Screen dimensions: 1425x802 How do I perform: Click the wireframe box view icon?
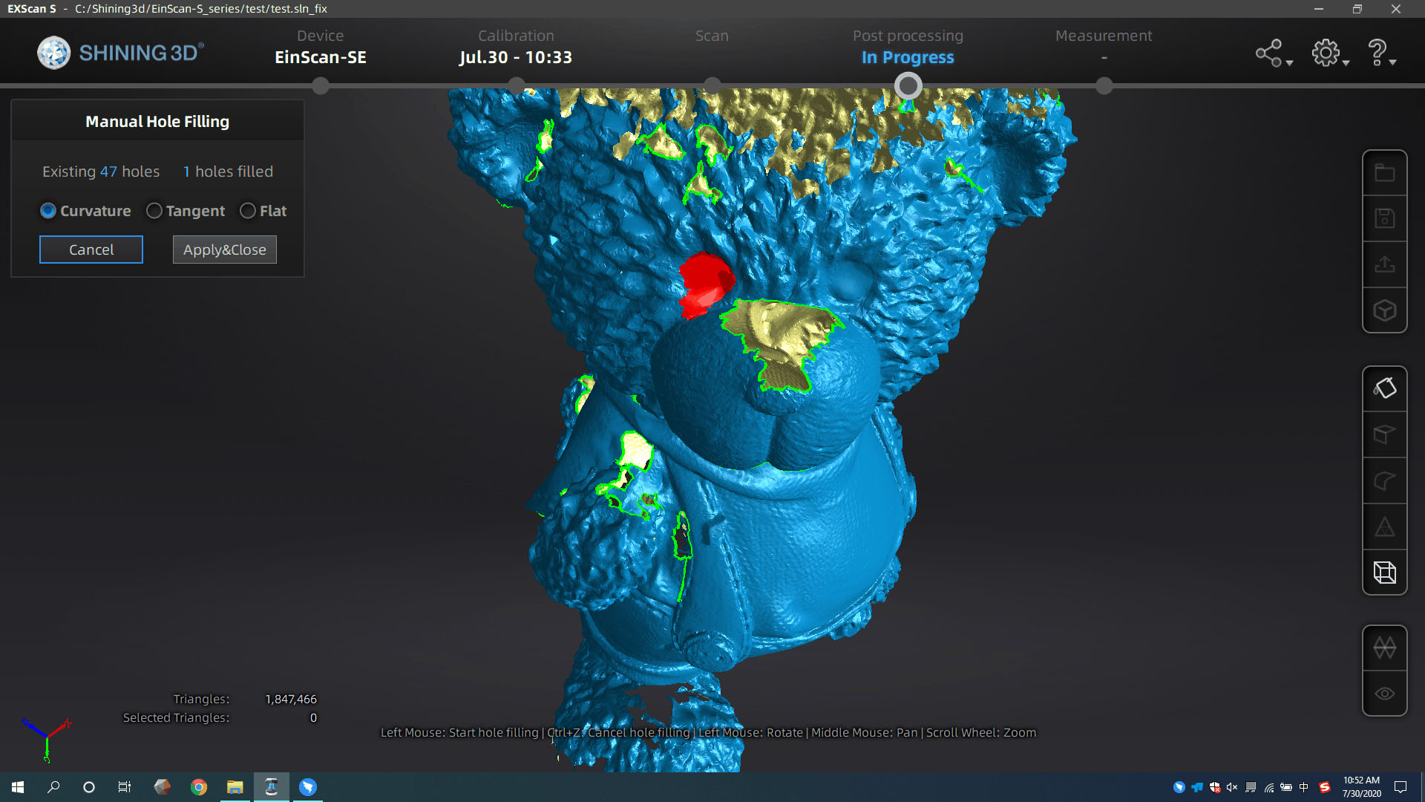(x=1384, y=573)
